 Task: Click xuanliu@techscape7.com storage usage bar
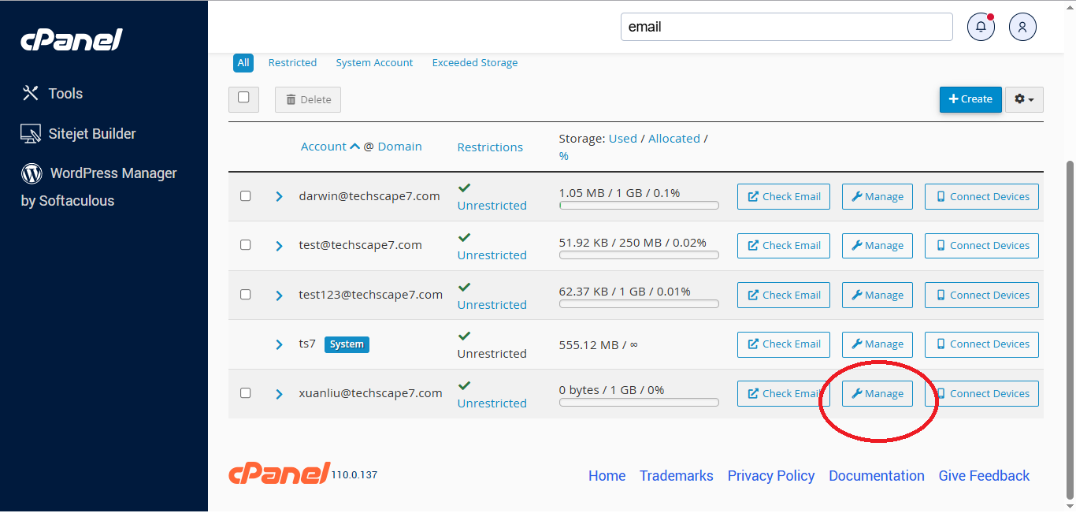click(639, 403)
